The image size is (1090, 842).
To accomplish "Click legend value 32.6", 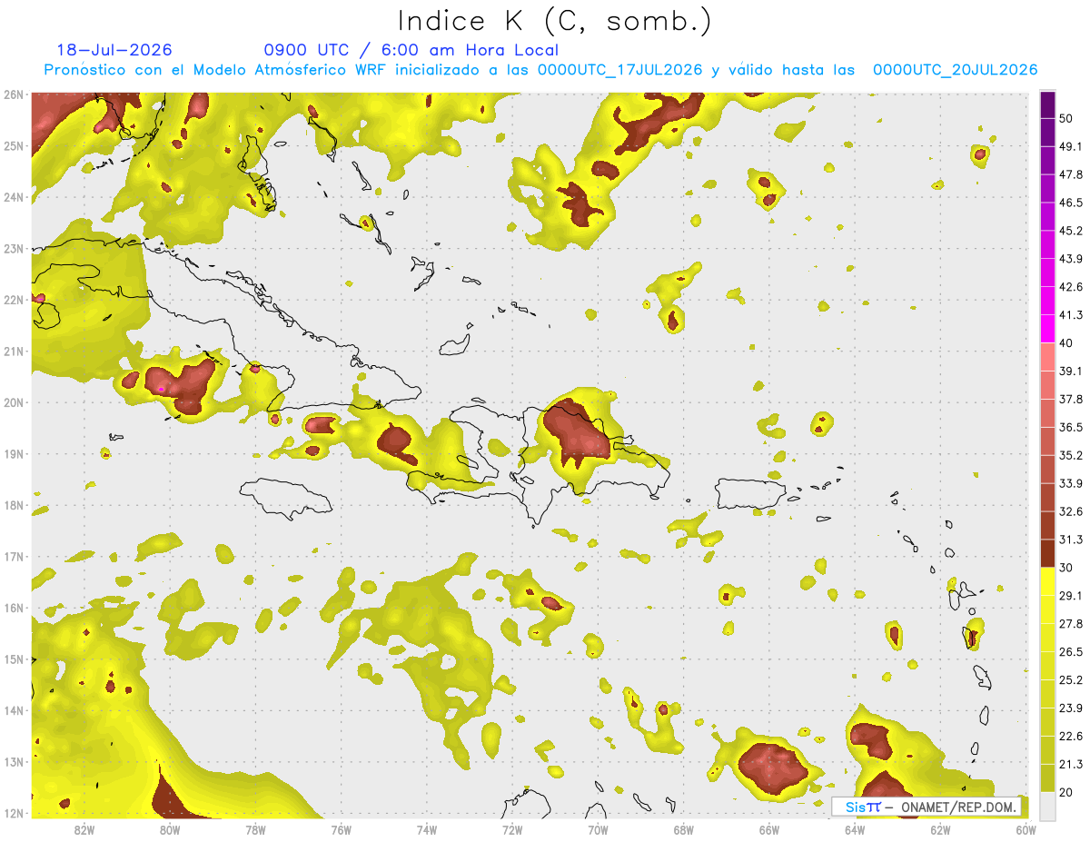I will (1070, 511).
